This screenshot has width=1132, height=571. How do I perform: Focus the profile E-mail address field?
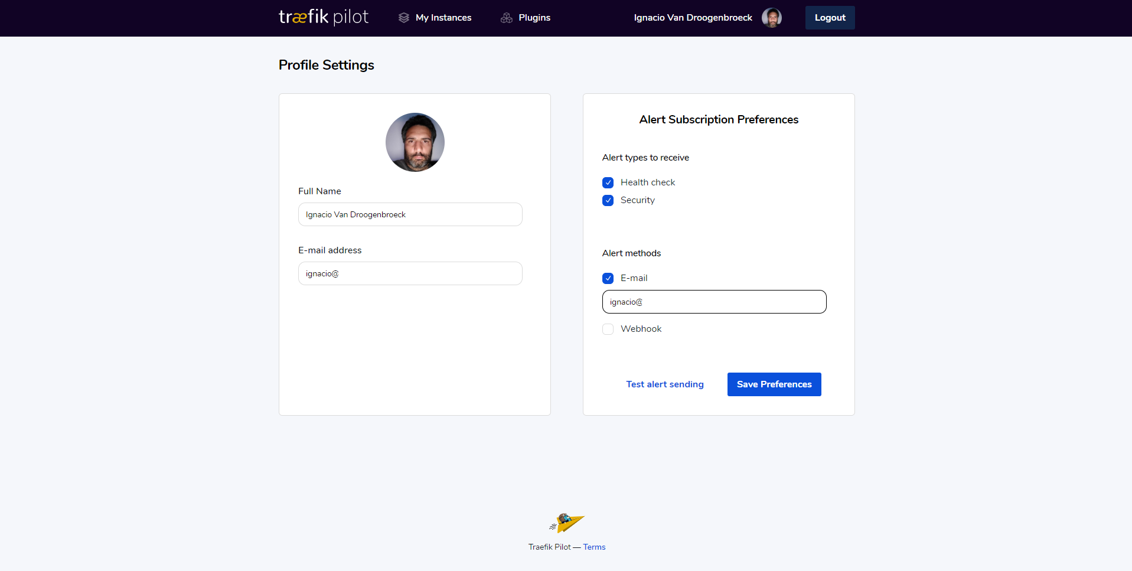coord(410,273)
